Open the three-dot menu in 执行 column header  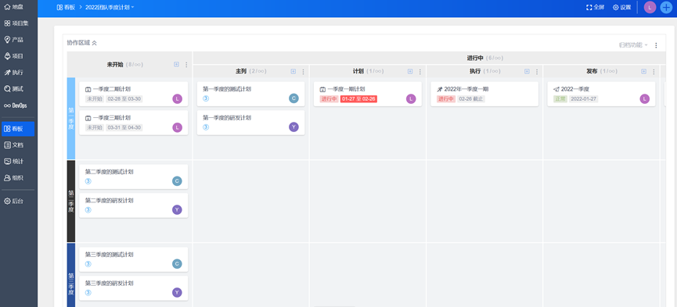(537, 72)
